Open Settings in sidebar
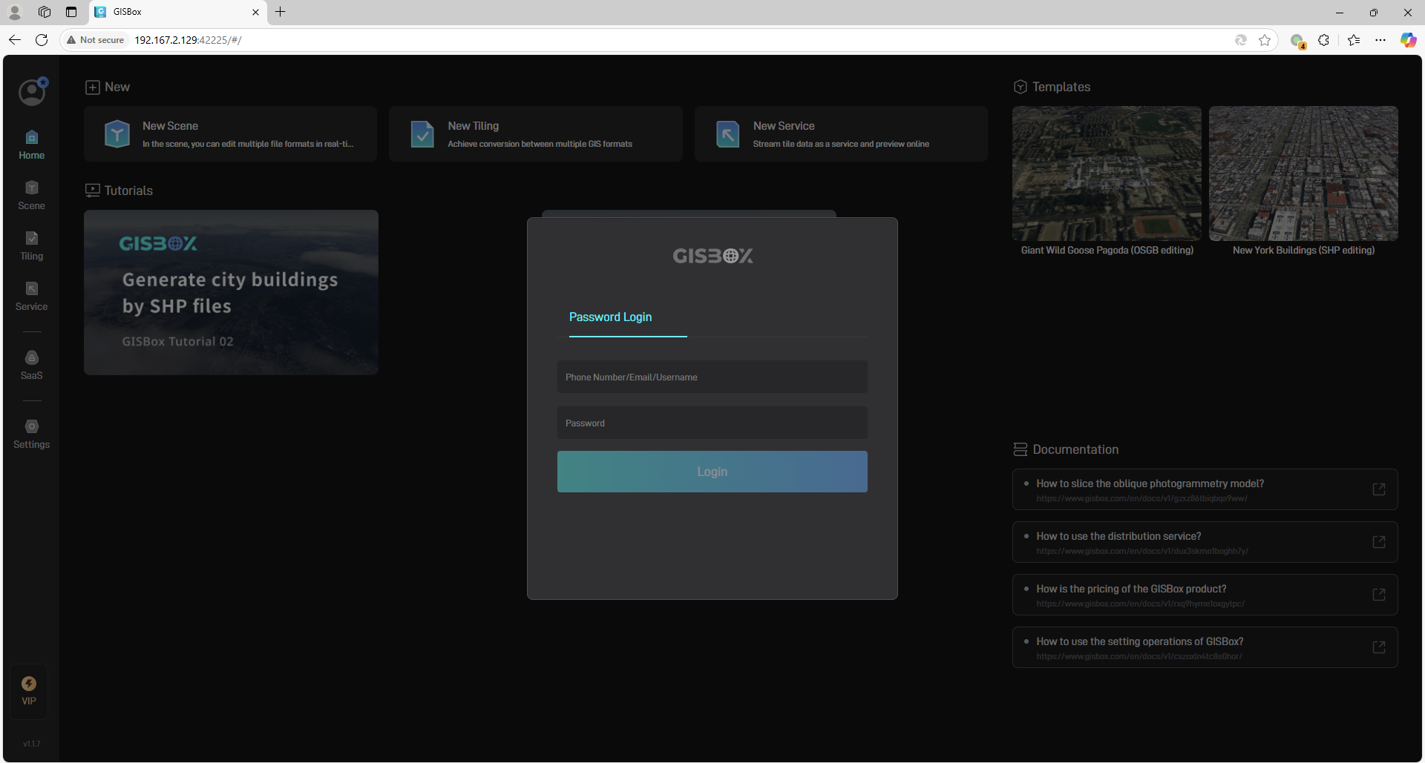Image resolution: width=1425 pixels, height=763 pixels. click(31, 434)
